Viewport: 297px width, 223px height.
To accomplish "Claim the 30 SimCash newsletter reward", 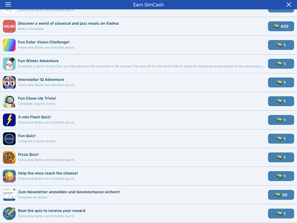I will [x=281, y=195].
